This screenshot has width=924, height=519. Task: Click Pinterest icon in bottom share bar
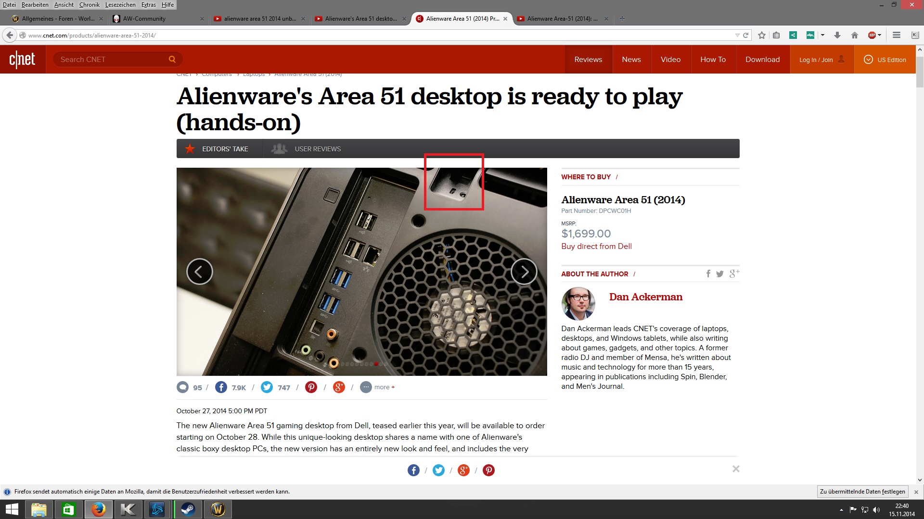pyautogui.click(x=488, y=470)
